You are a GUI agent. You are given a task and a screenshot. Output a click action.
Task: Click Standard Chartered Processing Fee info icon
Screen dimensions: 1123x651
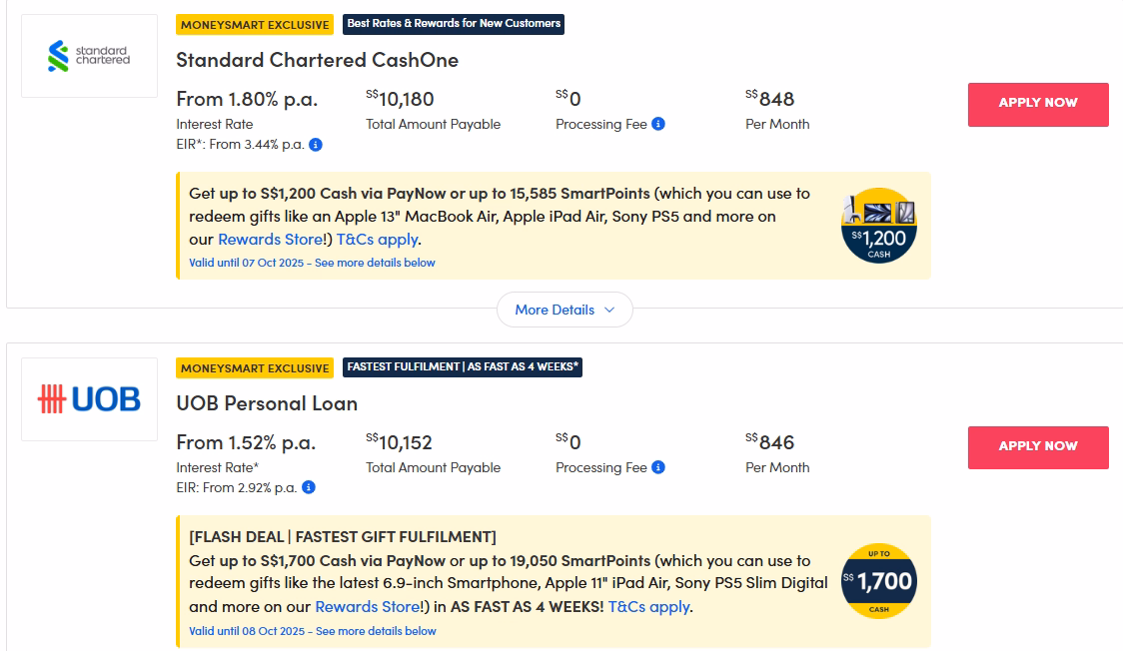click(x=658, y=124)
